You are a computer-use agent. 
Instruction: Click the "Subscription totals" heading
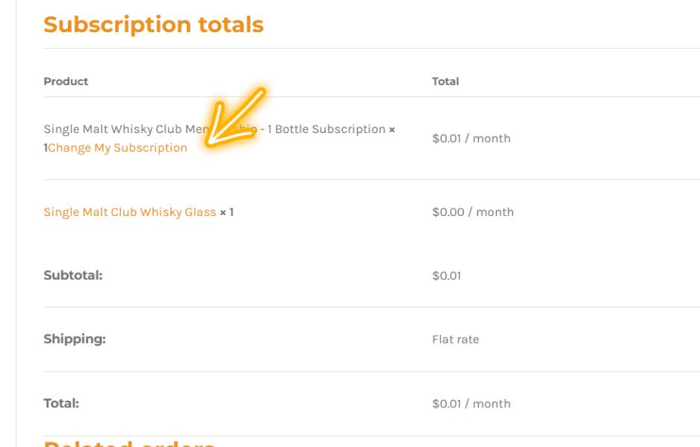pos(153,25)
